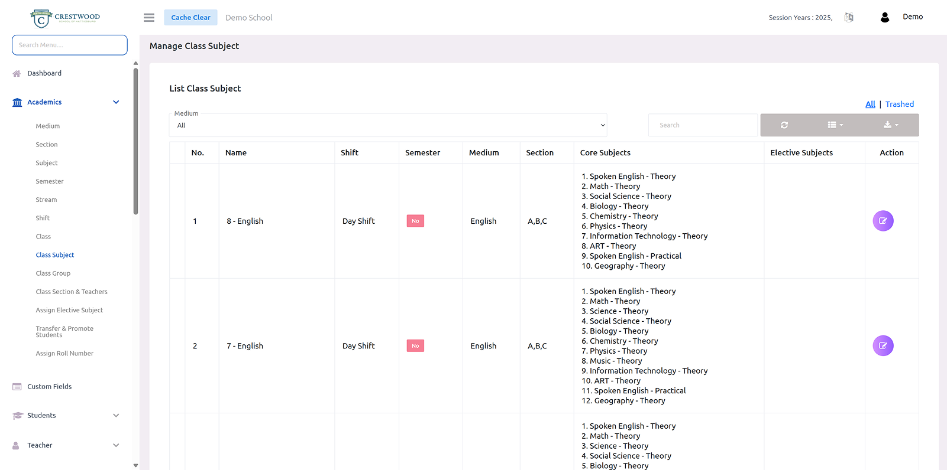Screen dimensions: 947x470
Task: Open the export download dropdown
Action: tap(890, 125)
